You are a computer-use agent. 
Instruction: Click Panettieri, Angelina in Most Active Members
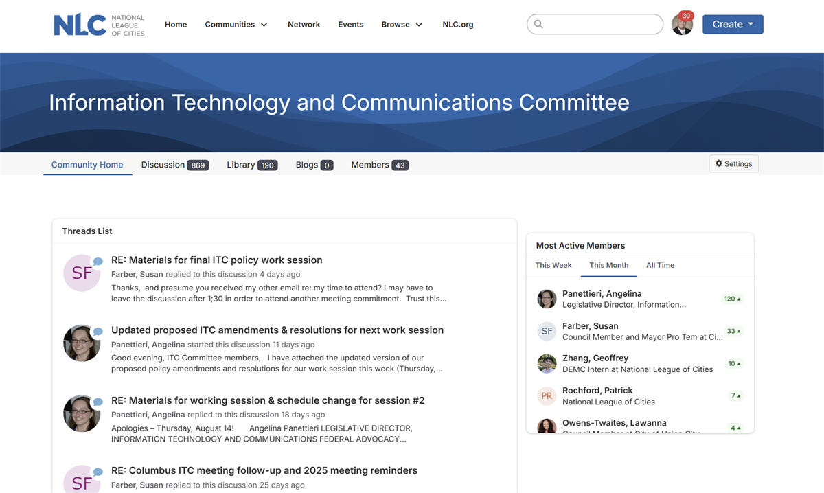click(602, 293)
